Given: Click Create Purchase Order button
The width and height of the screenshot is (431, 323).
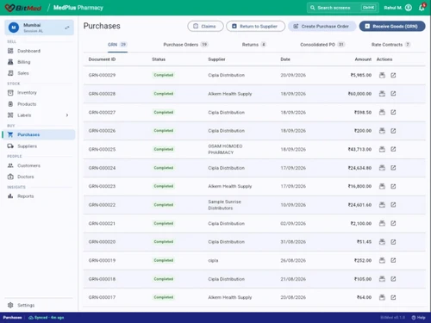Looking at the screenshot, I should pos(322,26).
